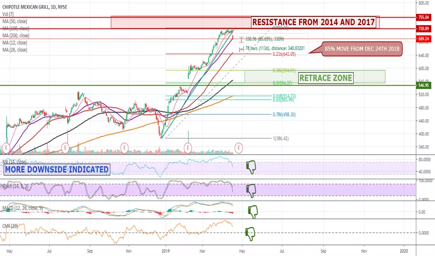Click the thumbs-down icon in the CMF pane
Viewport: 435px width, 256px height.
(x=250, y=234)
